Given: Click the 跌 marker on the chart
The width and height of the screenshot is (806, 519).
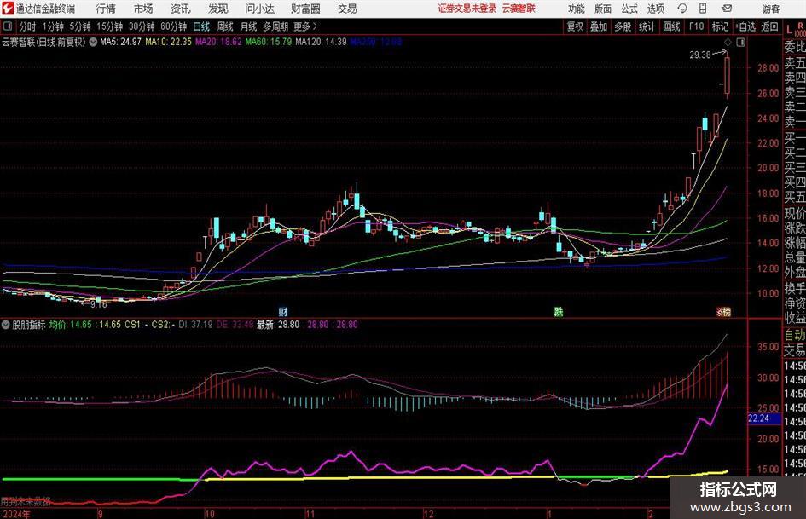Looking at the screenshot, I should (x=559, y=311).
